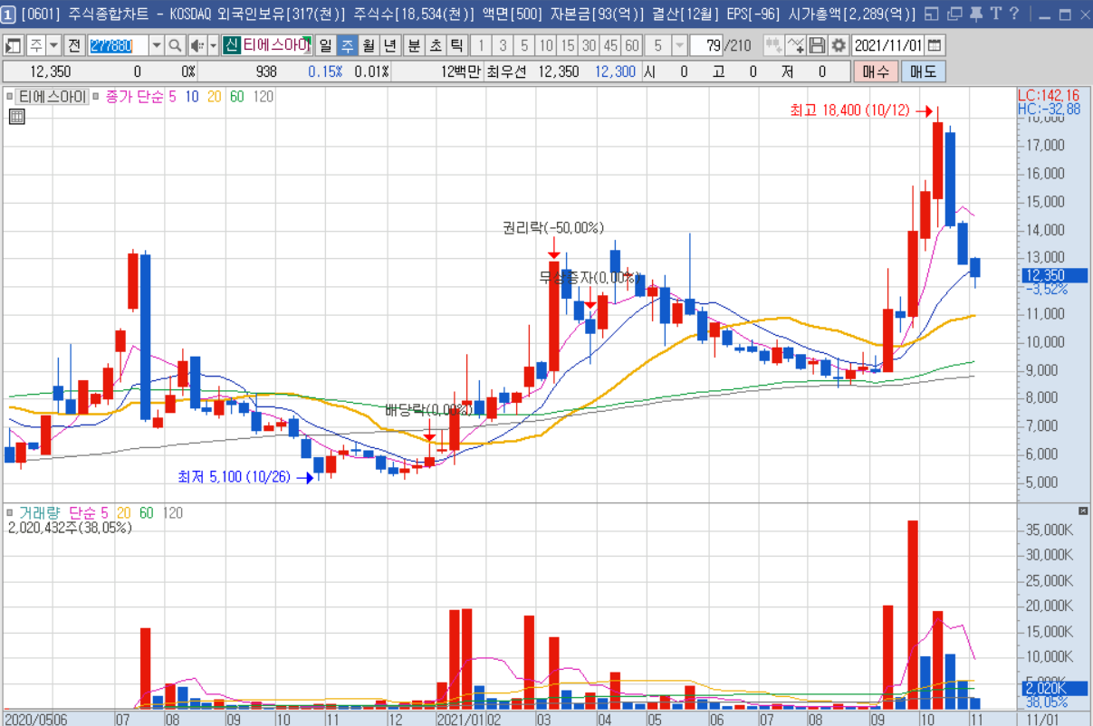Choose the 30 interval button

pyautogui.click(x=589, y=45)
